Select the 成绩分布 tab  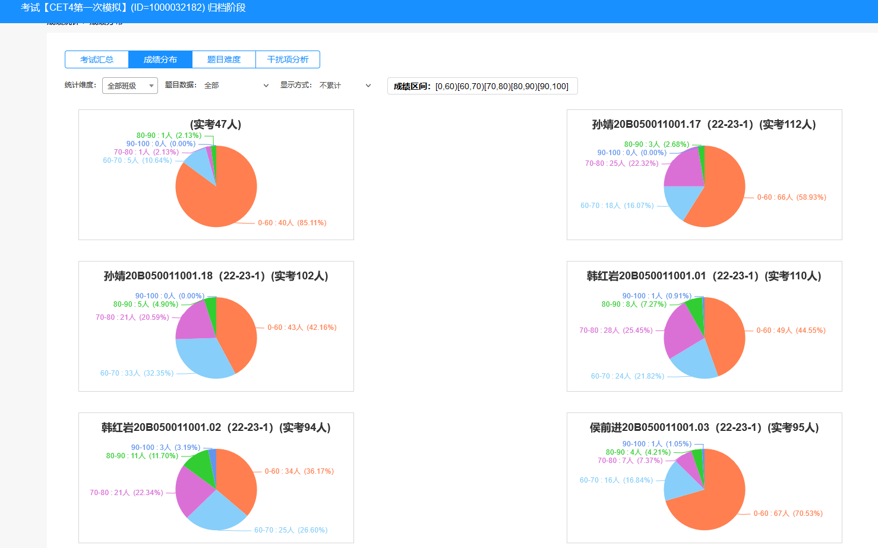click(160, 59)
